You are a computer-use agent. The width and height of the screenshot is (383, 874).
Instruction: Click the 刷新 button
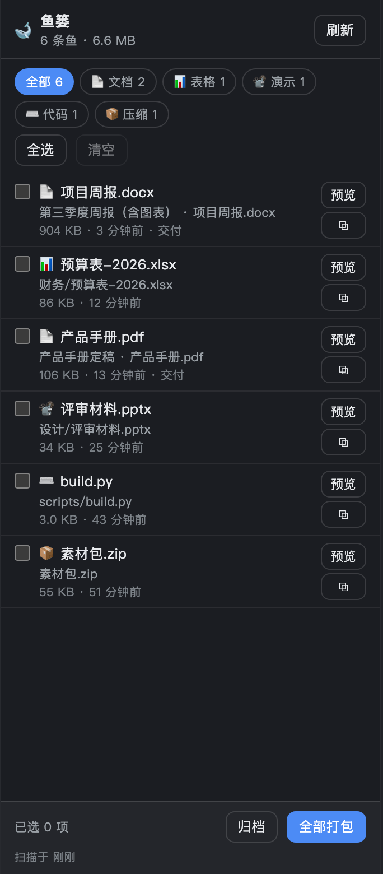click(340, 30)
